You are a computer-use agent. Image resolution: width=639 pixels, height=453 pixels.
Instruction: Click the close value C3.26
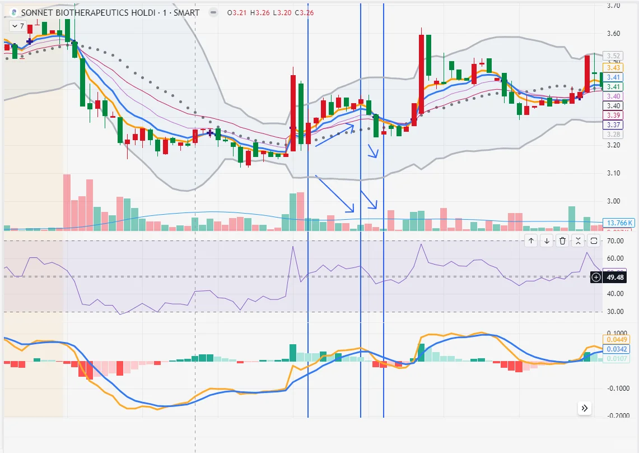(x=304, y=13)
